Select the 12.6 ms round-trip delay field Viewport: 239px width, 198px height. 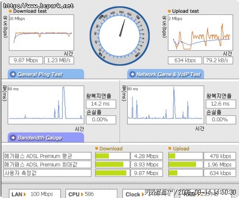pos(221,104)
